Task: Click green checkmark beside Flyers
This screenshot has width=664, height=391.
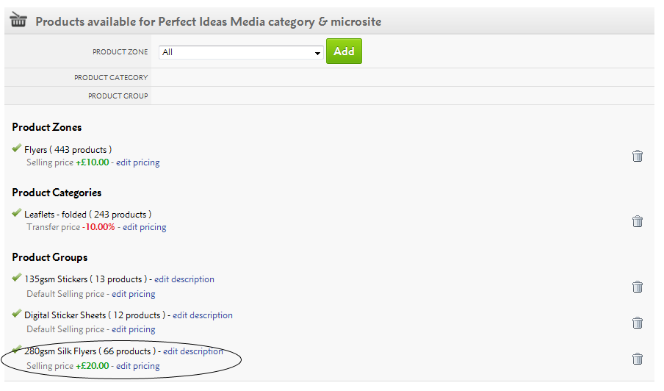Action: coord(16,148)
